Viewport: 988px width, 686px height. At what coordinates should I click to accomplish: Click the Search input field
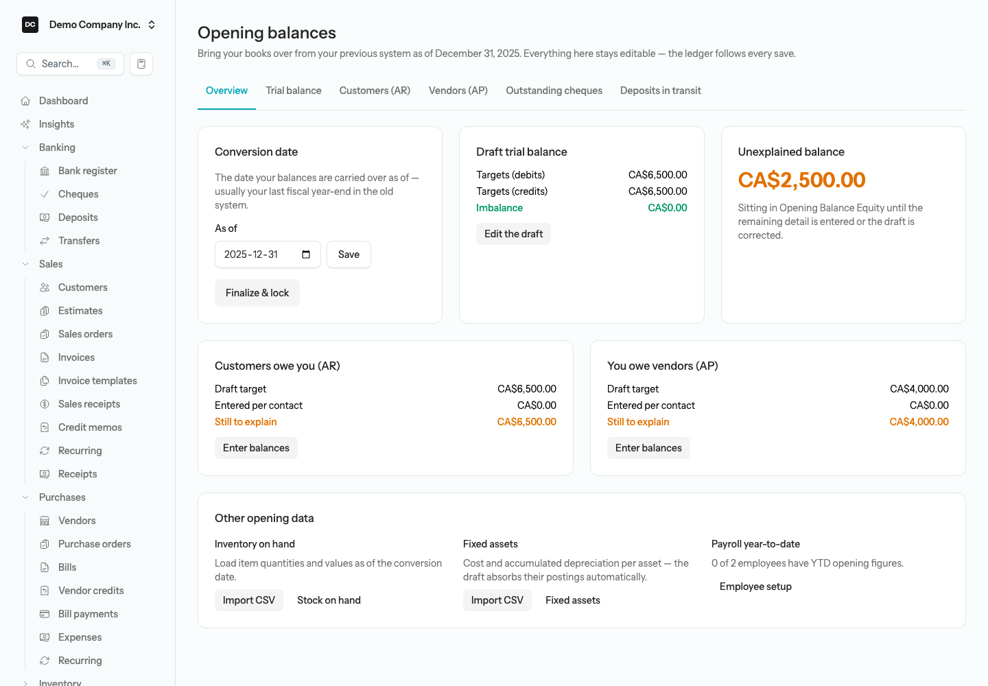[x=70, y=64]
